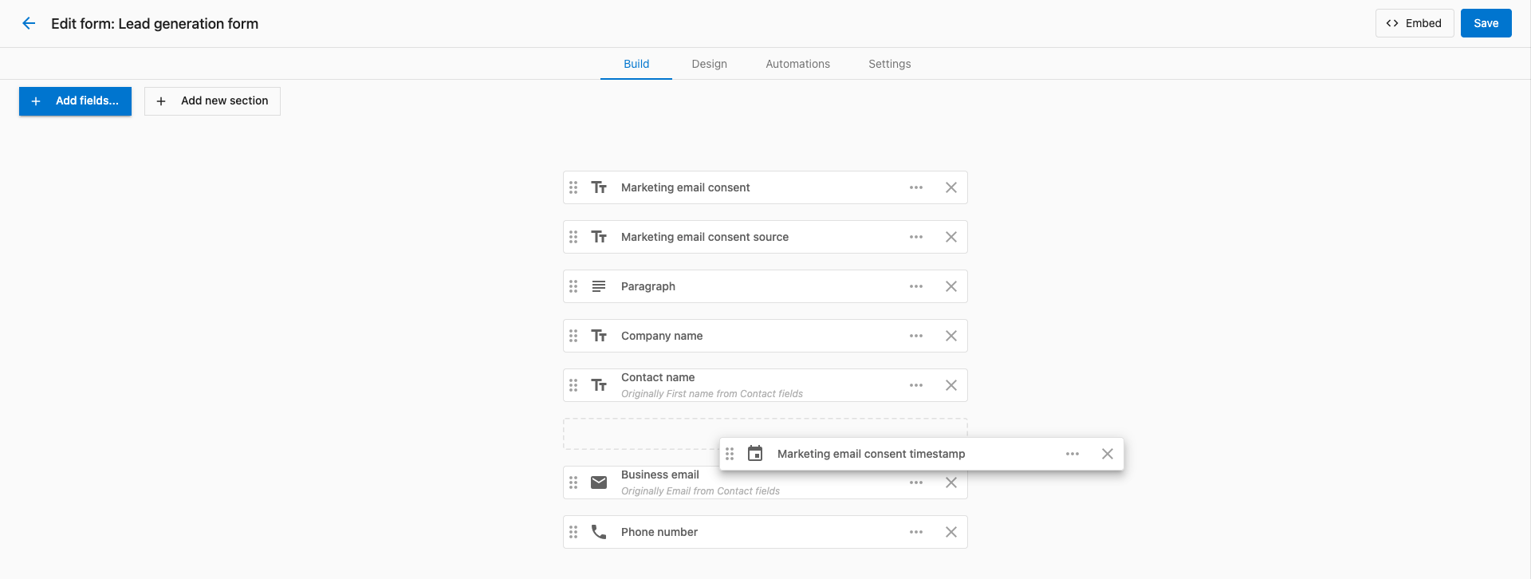Remove the Contact name field
The height and width of the screenshot is (579, 1531).
[951, 385]
